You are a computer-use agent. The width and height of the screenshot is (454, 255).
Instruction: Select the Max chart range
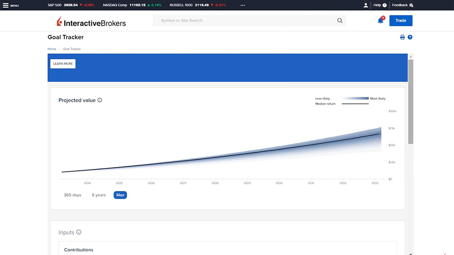pos(120,195)
